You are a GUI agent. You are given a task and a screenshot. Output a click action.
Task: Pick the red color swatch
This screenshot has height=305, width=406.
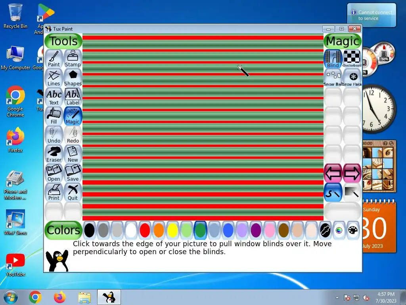145,230
